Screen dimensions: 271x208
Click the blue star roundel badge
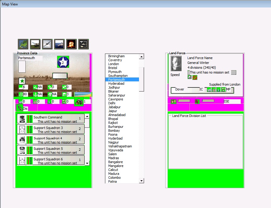click(63, 62)
